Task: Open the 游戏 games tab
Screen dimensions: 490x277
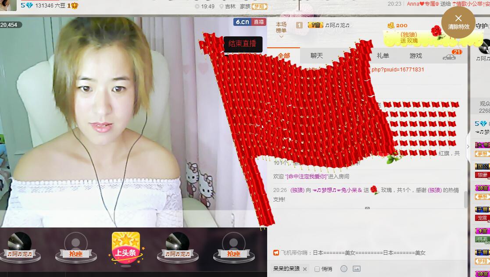Action: tap(415, 56)
